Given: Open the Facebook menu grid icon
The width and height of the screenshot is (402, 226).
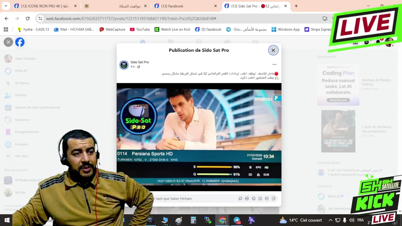Looking at the screenshot, I should click(355, 43).
